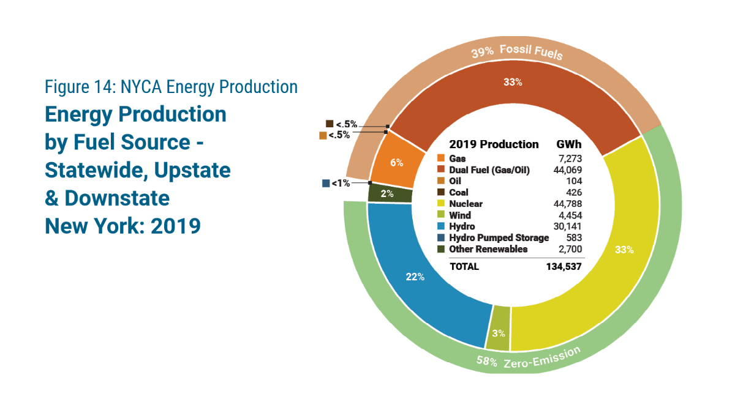The width and height of the screenshot is (735, 410).
Task: Click the 2019 Production table header
Action: click(494, 144)
